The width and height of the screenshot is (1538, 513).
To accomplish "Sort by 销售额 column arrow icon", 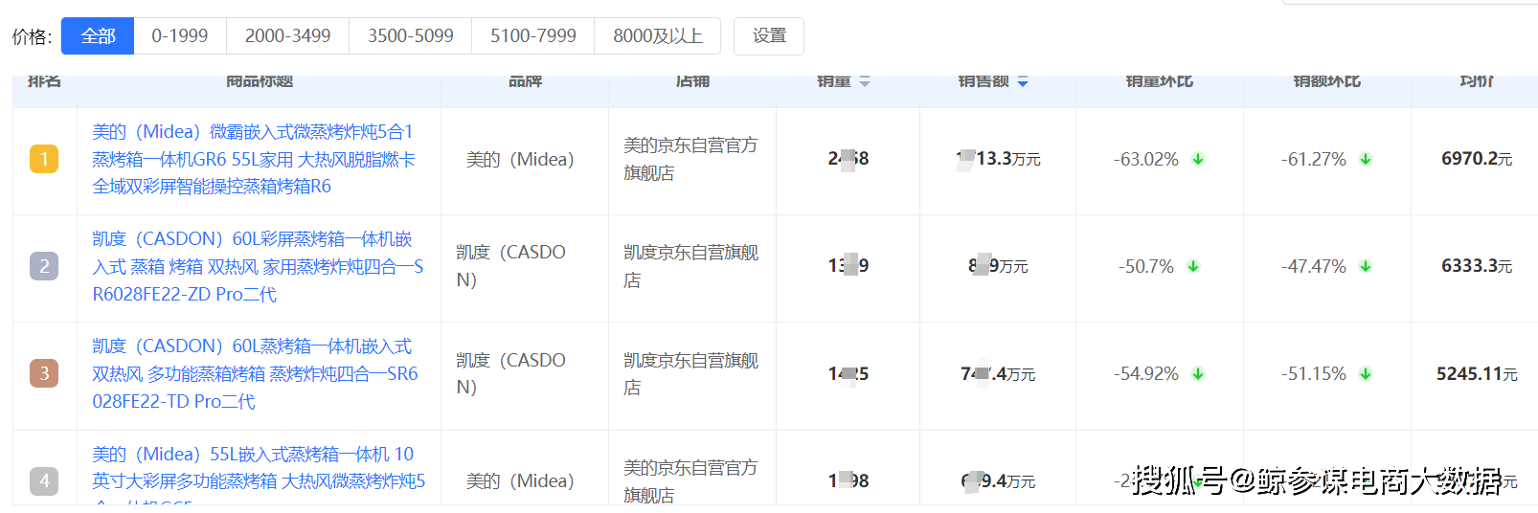I will [1023, 82].
